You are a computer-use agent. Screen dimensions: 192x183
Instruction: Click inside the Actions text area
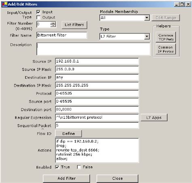point(97,150)
